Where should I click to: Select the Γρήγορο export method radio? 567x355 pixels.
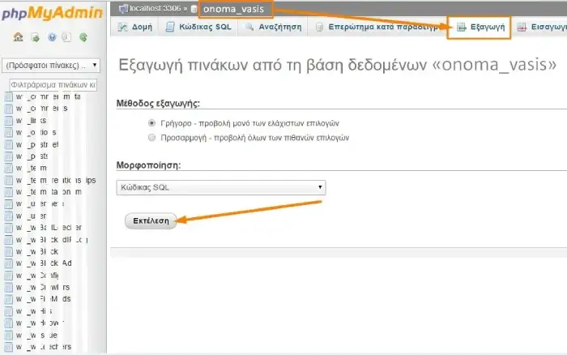(x=152, y=123)
